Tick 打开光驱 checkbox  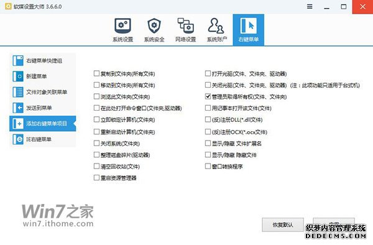208,73
